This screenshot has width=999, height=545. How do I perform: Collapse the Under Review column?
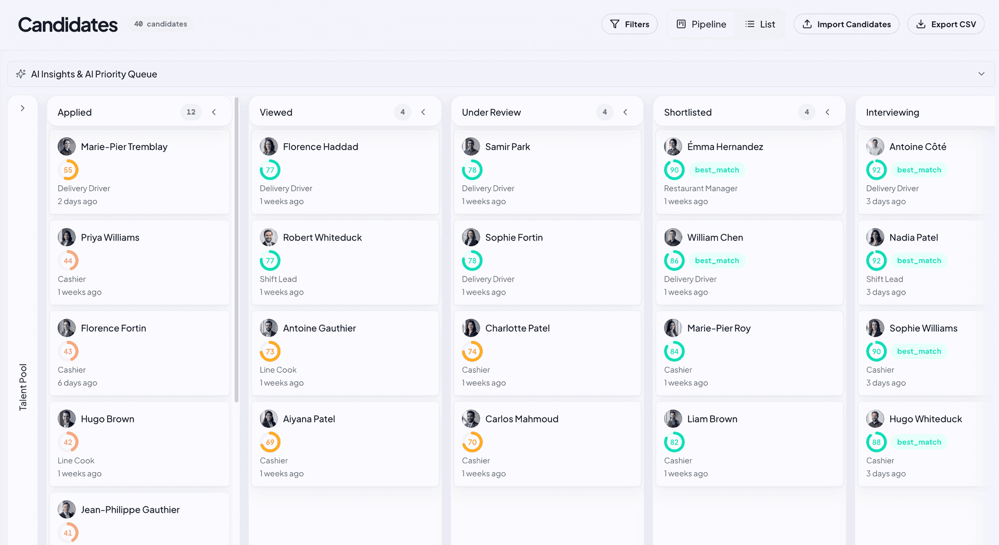tap(625, 112)
